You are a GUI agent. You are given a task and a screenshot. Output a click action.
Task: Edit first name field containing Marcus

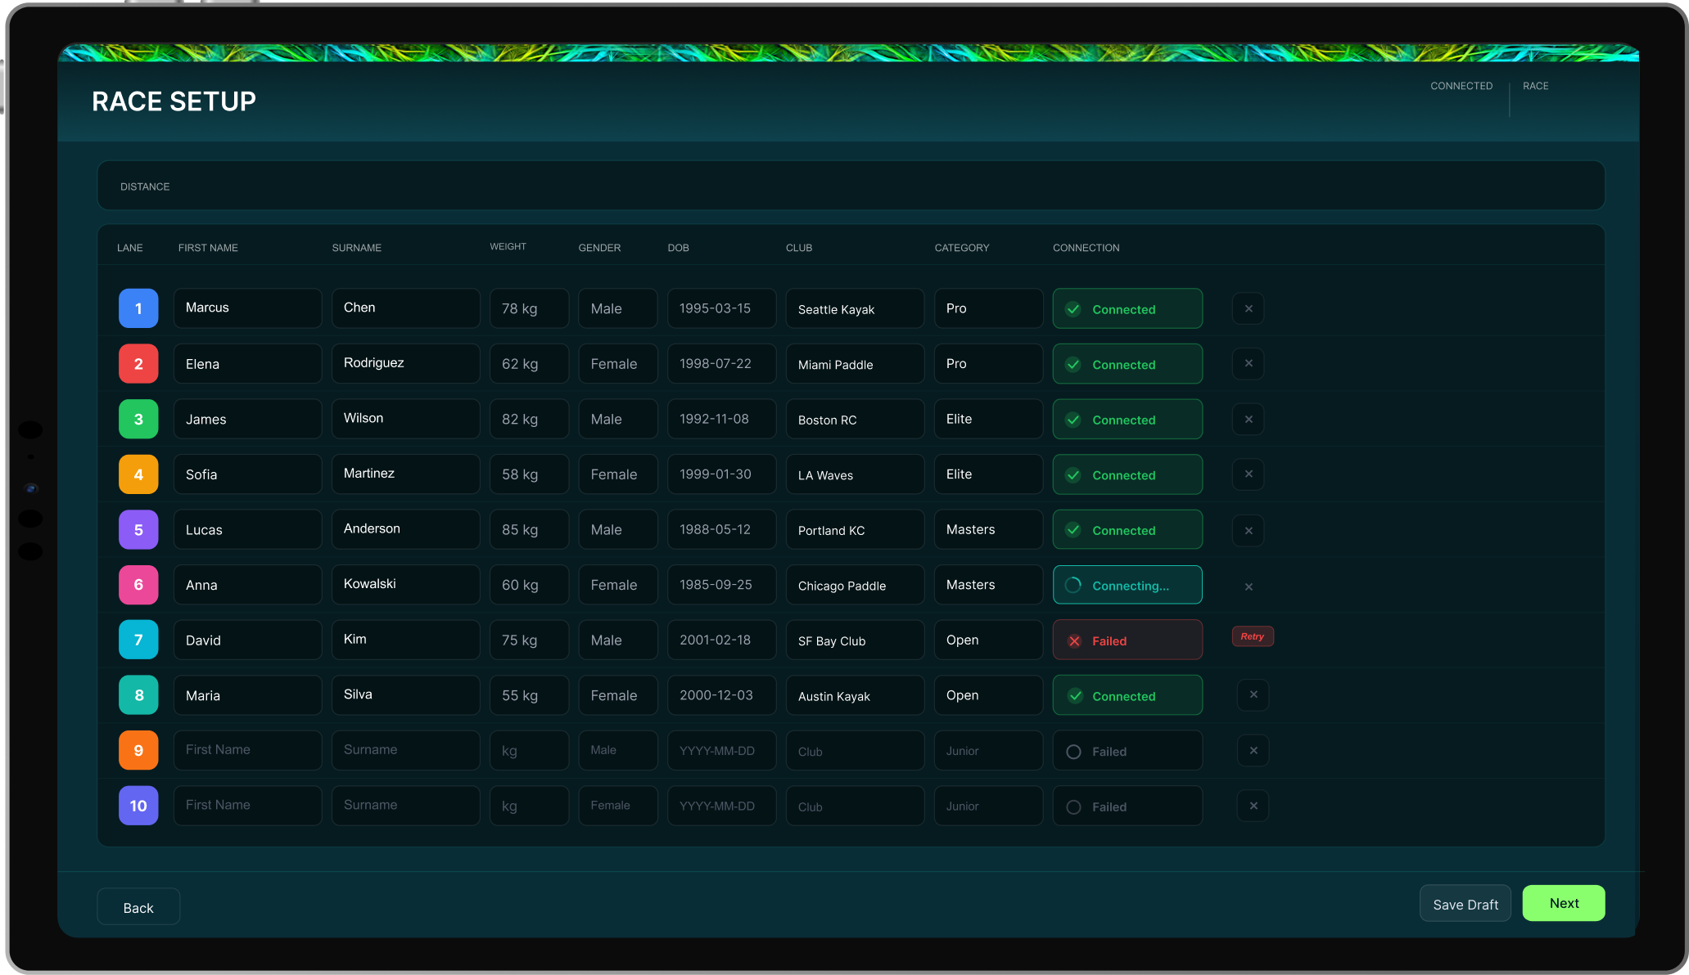[247, 308]
